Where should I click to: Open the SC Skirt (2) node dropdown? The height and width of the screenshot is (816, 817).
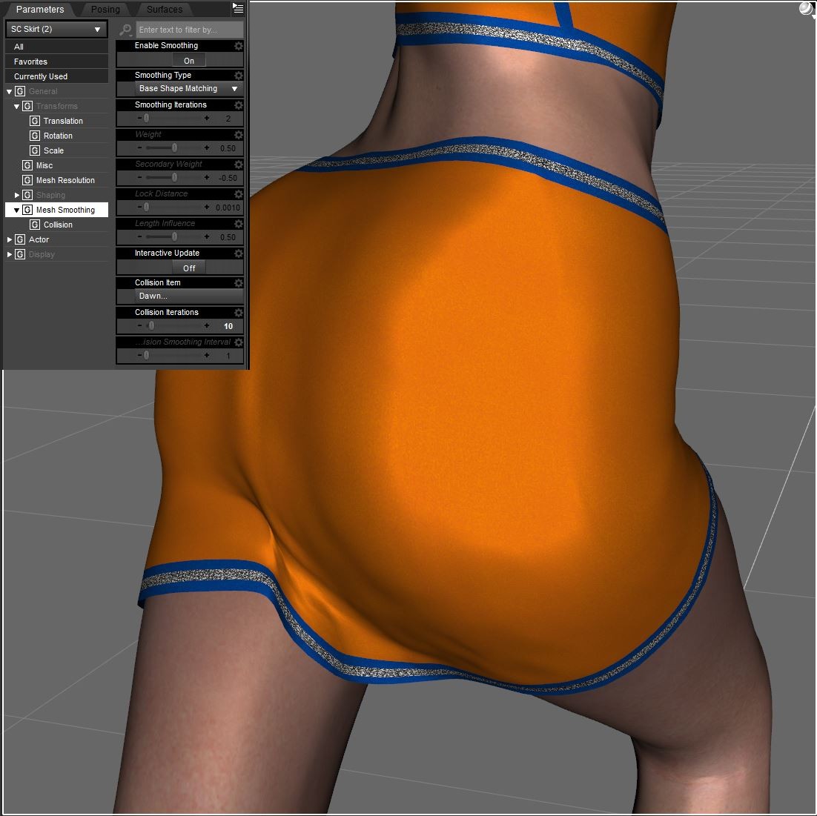[x=56, y=30]
